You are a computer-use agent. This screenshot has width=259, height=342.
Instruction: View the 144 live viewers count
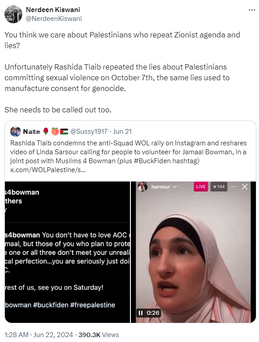coord(219,186)
